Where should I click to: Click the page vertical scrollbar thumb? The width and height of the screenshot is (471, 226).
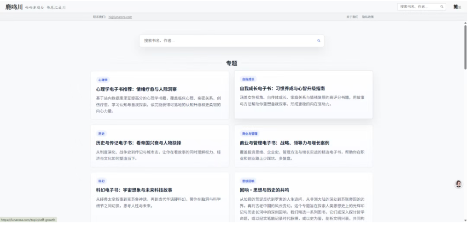point(465,47)
